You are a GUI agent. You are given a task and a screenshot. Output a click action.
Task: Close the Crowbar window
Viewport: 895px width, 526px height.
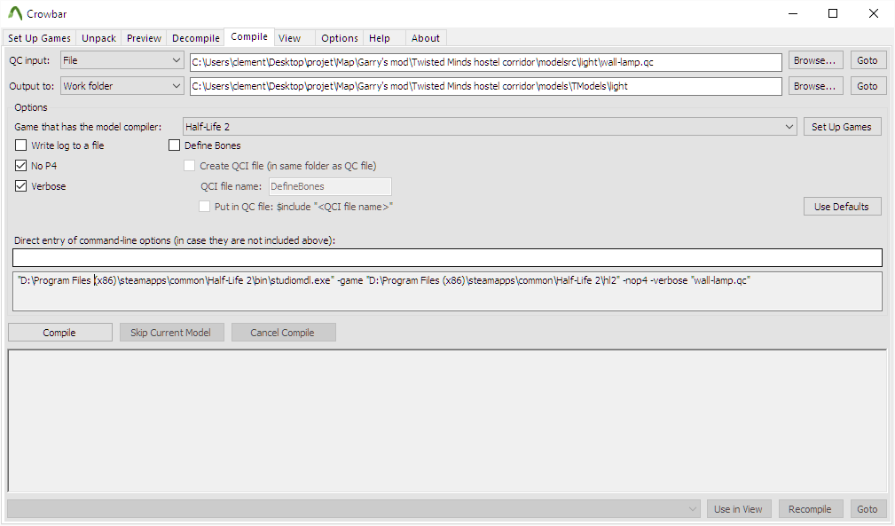pyautogui.click(x=874, y=13)
